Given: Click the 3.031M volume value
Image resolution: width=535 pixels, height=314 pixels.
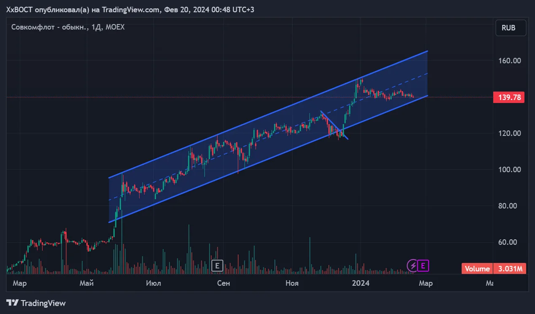Looking at the screenshot, I should tap(510, 269).
